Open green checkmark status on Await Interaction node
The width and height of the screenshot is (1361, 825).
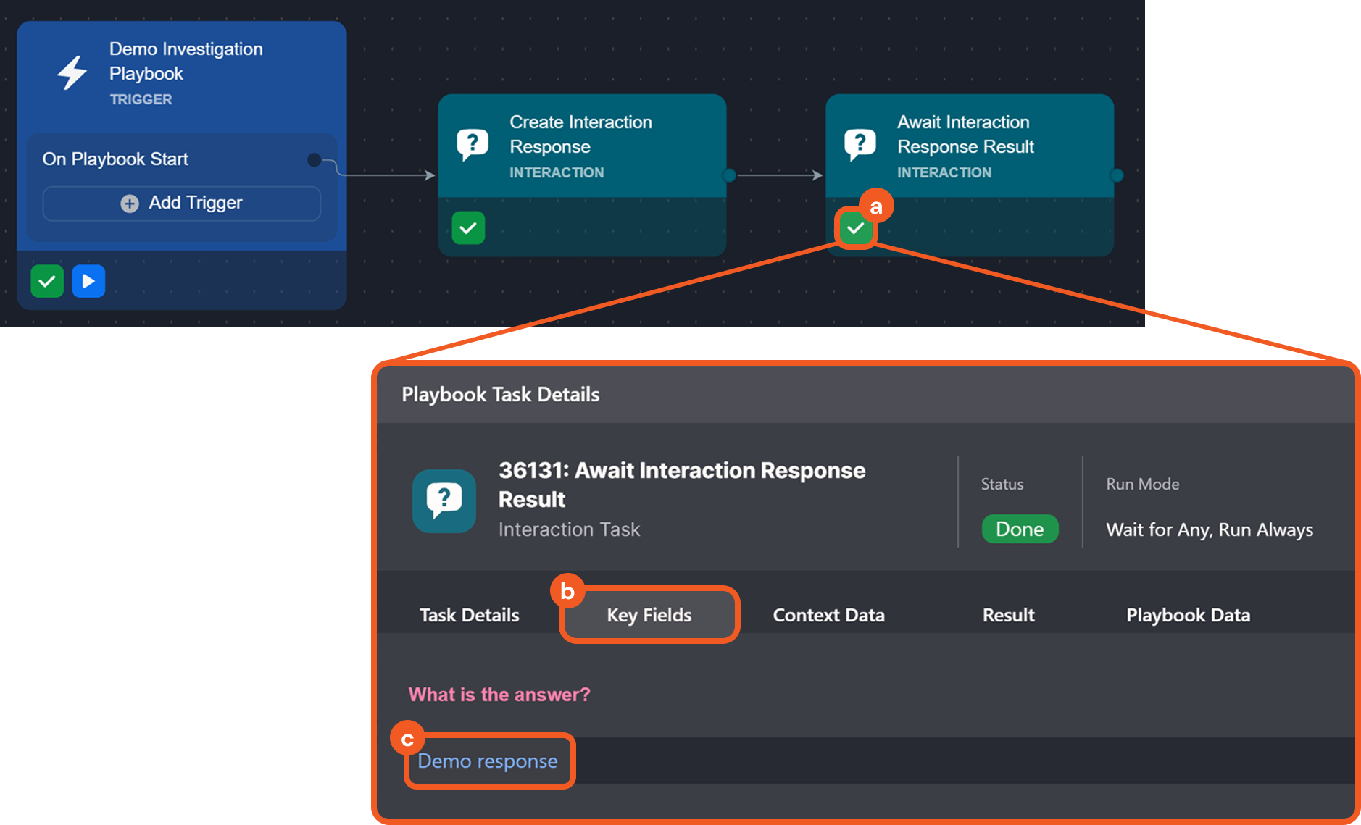click(856, 229)
